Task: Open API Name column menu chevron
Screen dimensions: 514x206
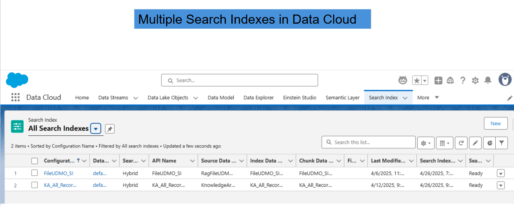Action: click(x=193, y=161)
